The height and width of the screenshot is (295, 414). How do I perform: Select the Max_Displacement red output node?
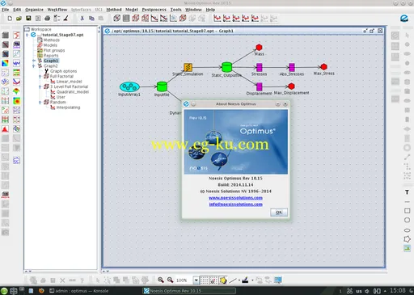coord(291,86)
